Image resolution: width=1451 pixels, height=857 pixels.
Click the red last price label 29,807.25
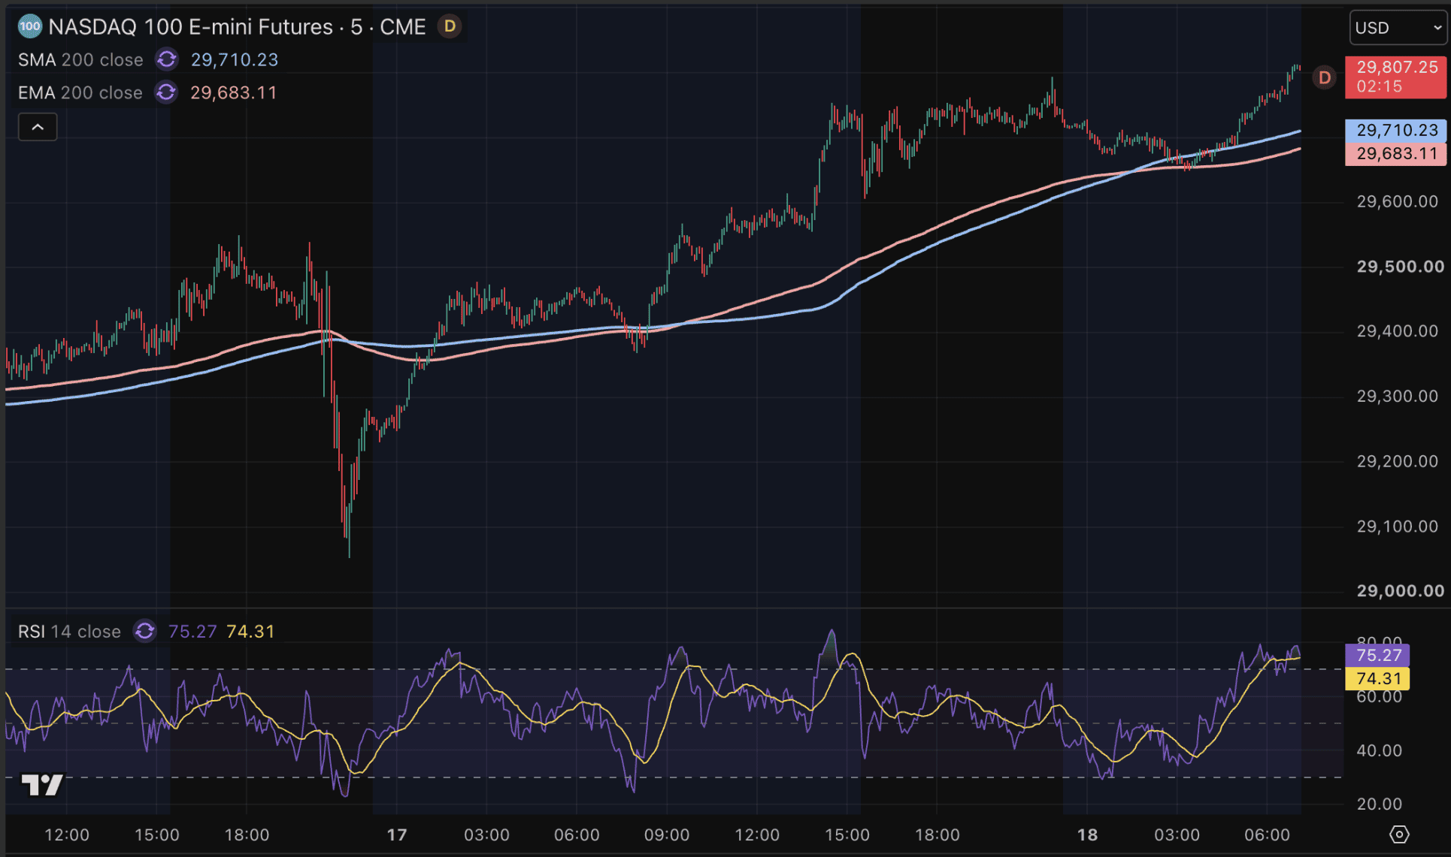[x=1396, y=77]
